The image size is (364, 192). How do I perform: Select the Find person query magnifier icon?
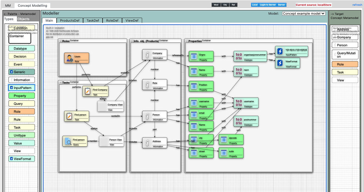68,141
